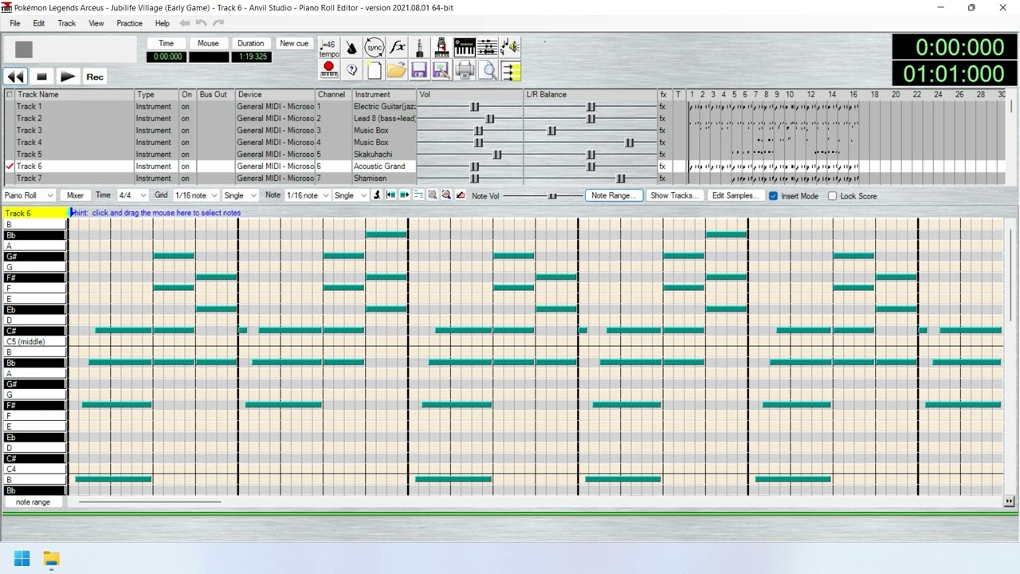Image resolution: width=1020 pixels, height=574 pixels.
Task: Click Save As floppy with pencil icon
Action: (442, 71)
